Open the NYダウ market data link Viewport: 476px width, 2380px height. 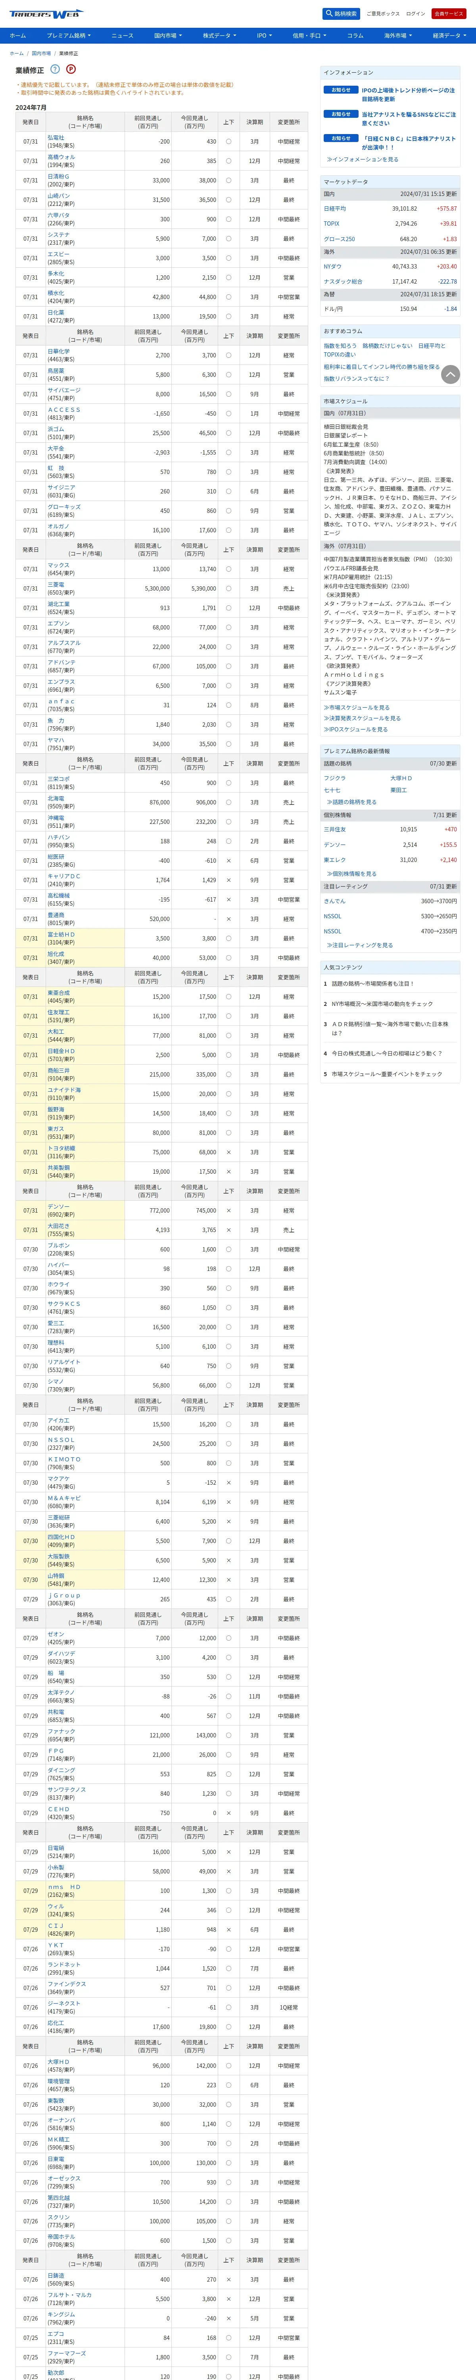[x=333, y=266]
